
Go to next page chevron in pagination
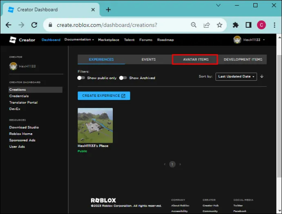(180, 164)
